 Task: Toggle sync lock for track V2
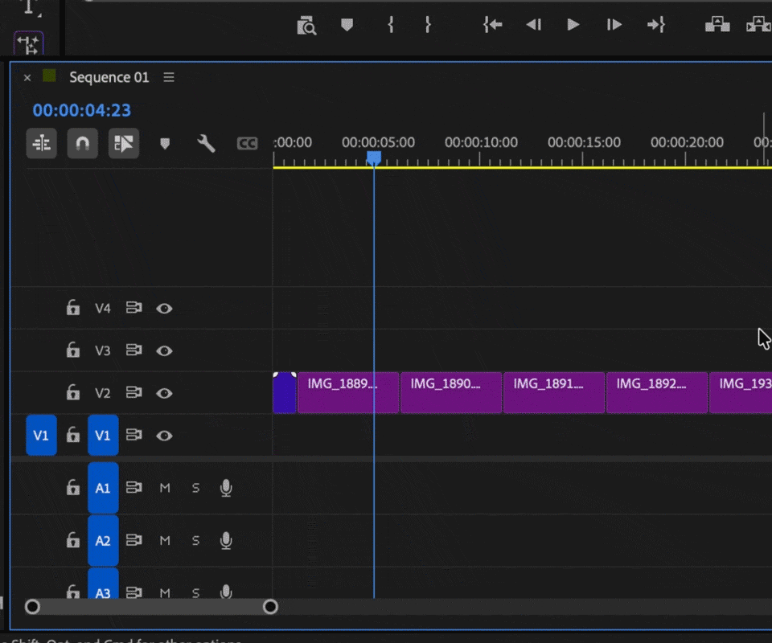pyautogui.click(x=134, y=392)
